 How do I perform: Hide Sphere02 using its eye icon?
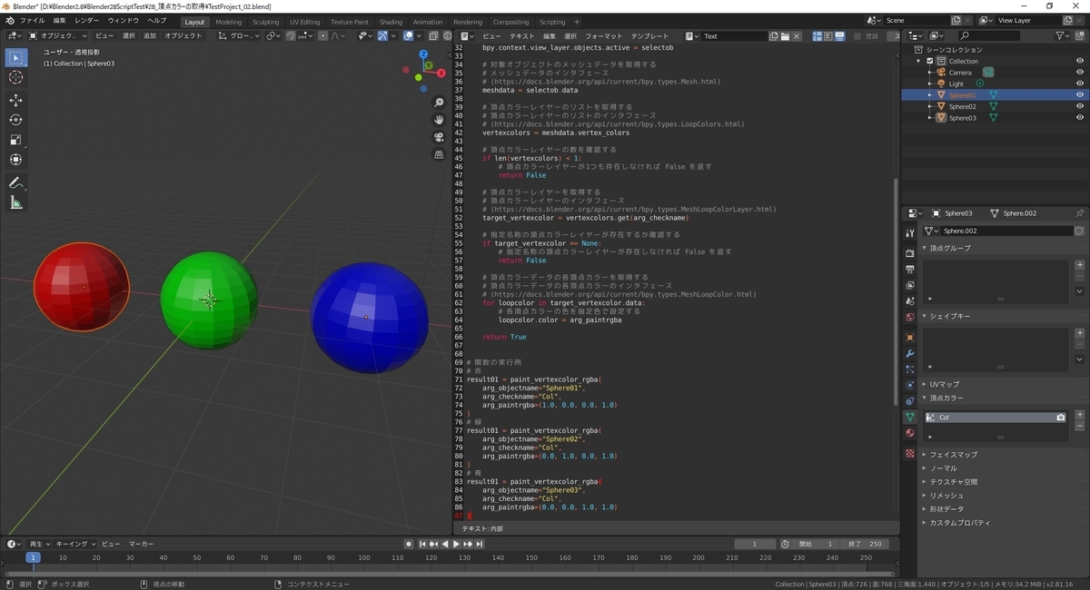click(x=1080, y=106)
